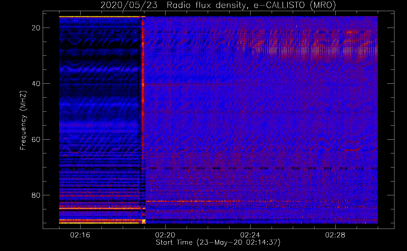Click the 60 MHz frequency tick label

click(x=36, y=139)
